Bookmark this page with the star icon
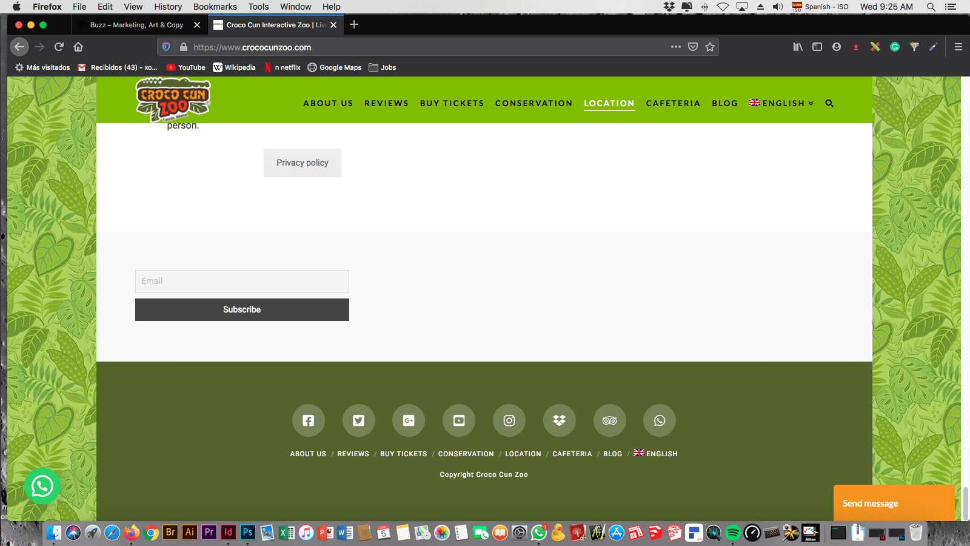Image resolution: width=970 pixels, height=546 pixels. [x=710, y=47]
